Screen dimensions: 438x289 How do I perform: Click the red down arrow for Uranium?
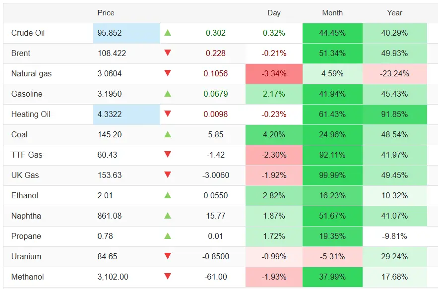click(x=168, y=256)
